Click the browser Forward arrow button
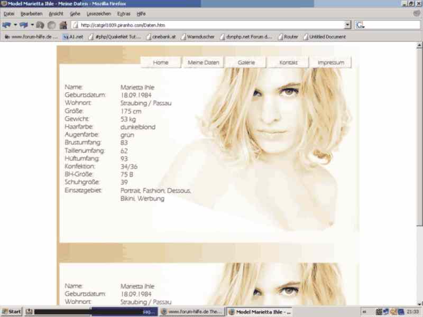Screen dimensions: 423x317 (23, 25)
